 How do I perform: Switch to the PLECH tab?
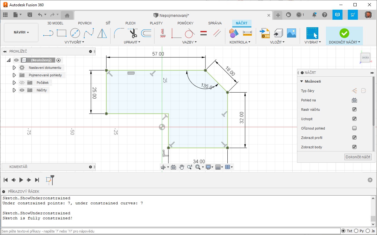coord(130,23)
